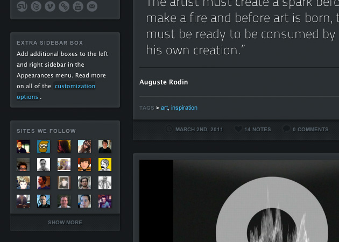
Task: Click the chain link icon
Action: (x=65, y=6)
